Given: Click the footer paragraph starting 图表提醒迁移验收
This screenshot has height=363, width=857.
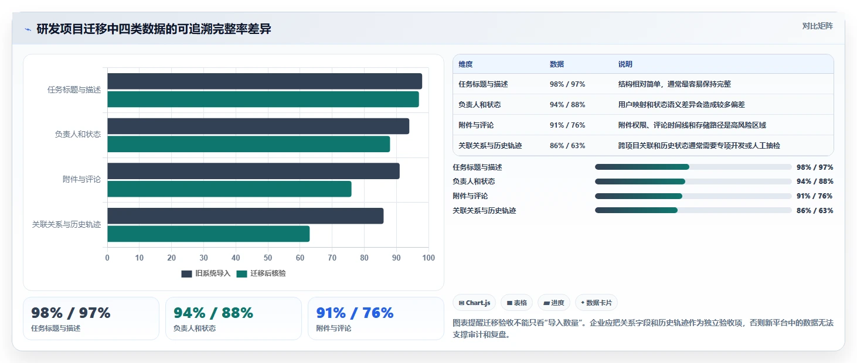Looking at the screenshot, I should click(x=643, y=329).
